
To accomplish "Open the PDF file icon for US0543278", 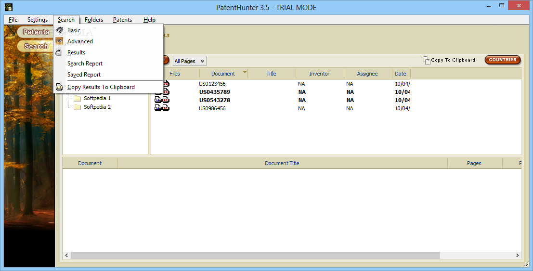I will [166, 100].
